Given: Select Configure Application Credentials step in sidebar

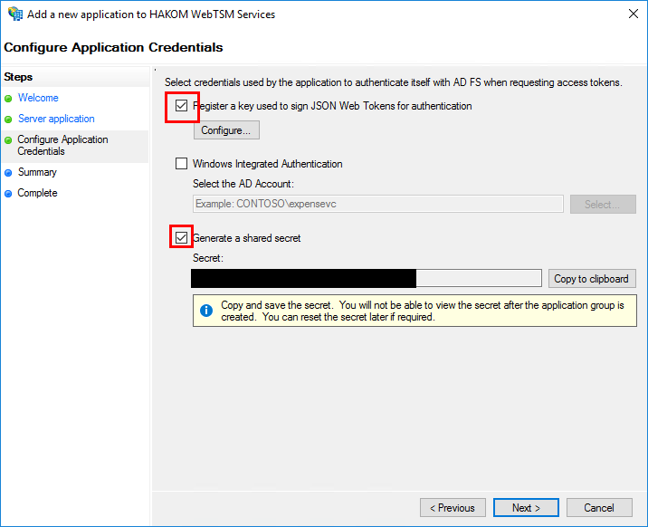Looking at the screenshot, I should [62, 145].
